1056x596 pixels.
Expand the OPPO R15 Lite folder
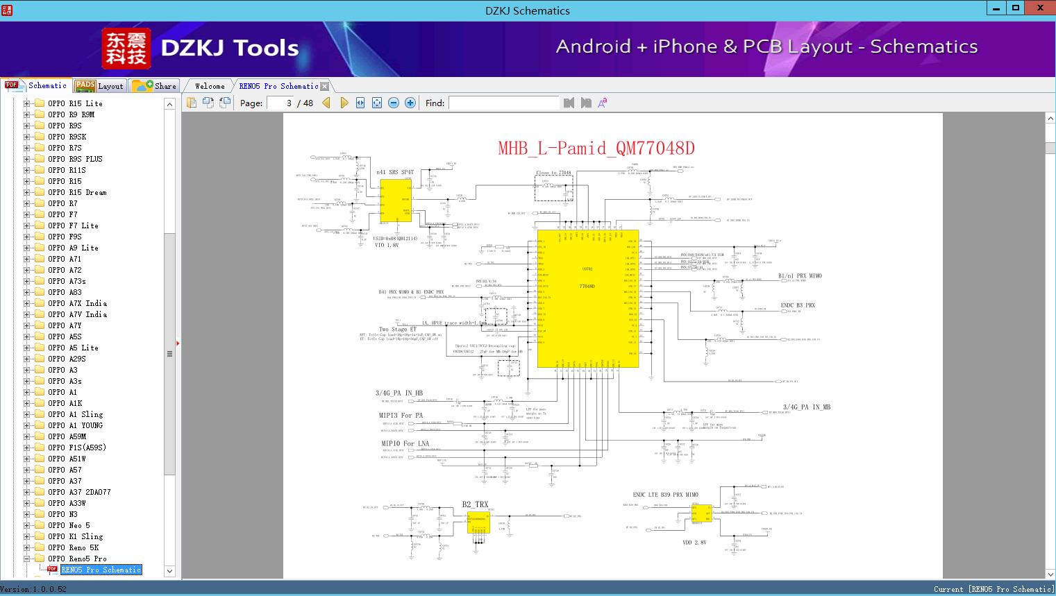27,103
